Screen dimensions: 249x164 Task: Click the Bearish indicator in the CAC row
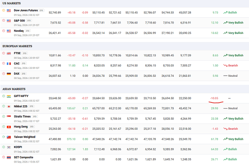[231, 66]
